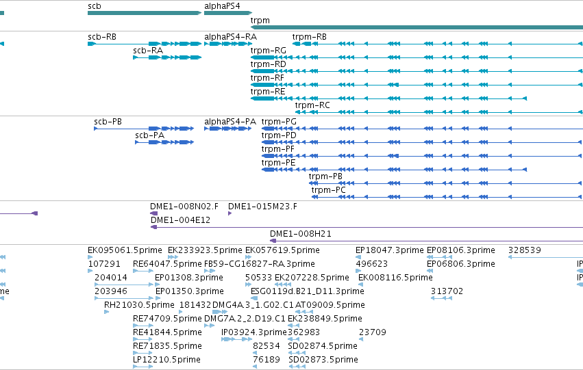Click the SD02873.5prime EST label

pos(323,360)
